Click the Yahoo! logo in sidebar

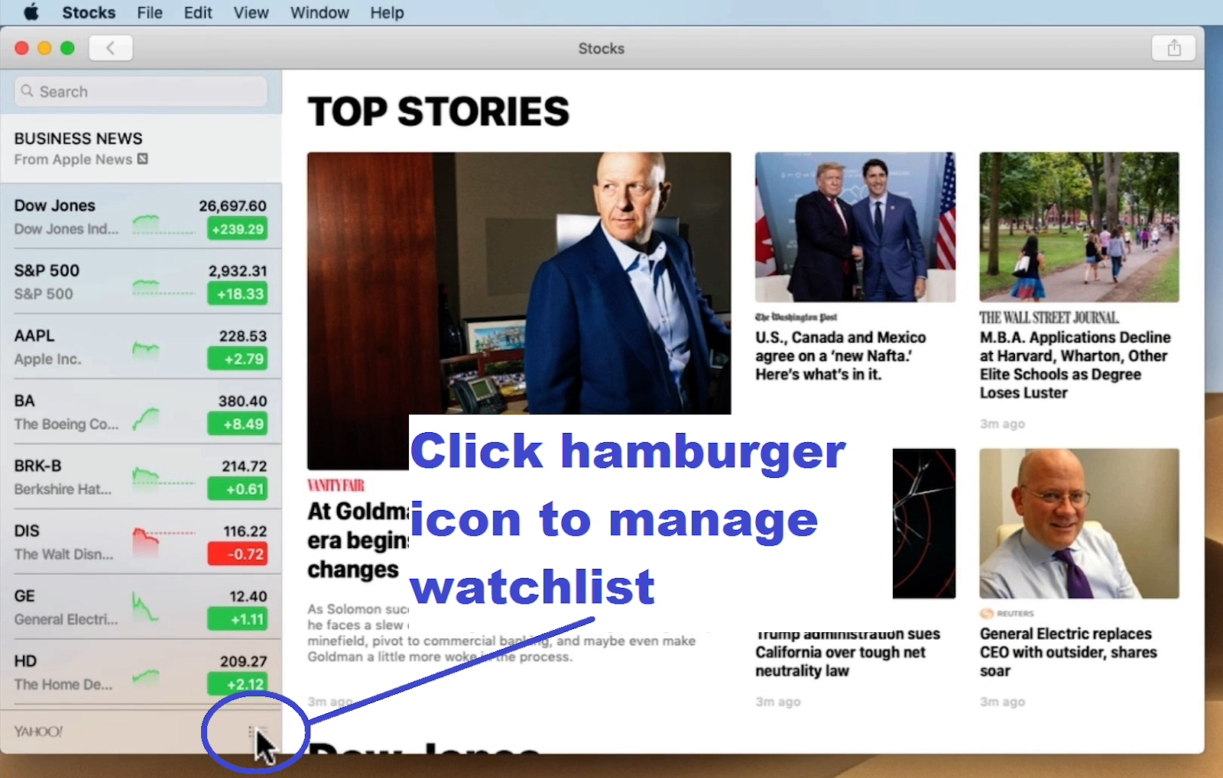[x=38, y=731]
